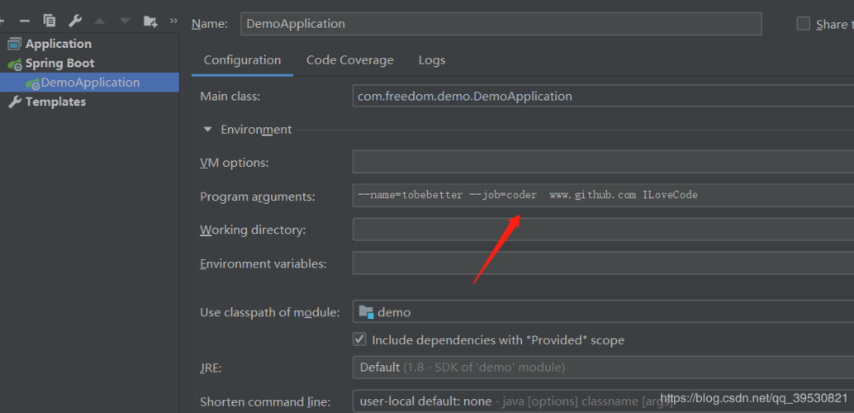Show more toolbar actions chevron
Image resolution: width=854 pixels, height=413 pixels.
(x=173, y=21)
